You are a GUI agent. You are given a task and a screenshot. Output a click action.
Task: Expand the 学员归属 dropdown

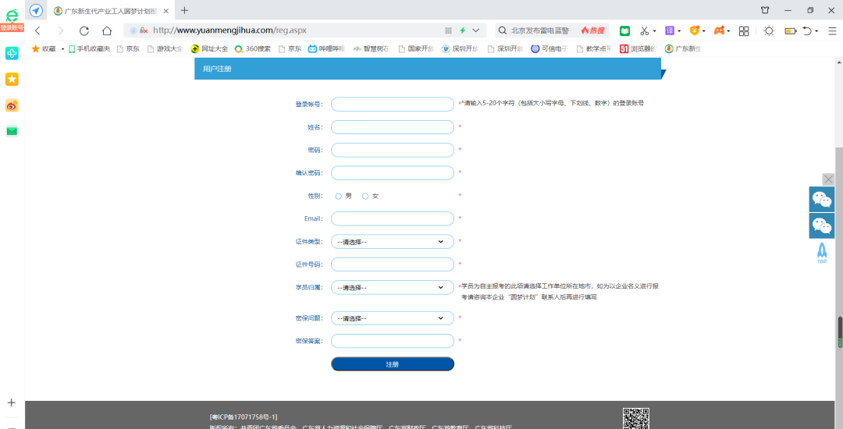pyautogui.click(x=392, y=287)
